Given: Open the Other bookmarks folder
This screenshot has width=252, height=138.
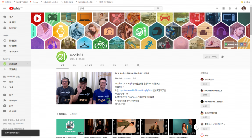Looking at the screenshot, I should pos(245,2).
